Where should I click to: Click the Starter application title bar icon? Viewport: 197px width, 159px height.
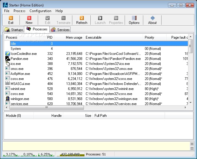(5, 5)
